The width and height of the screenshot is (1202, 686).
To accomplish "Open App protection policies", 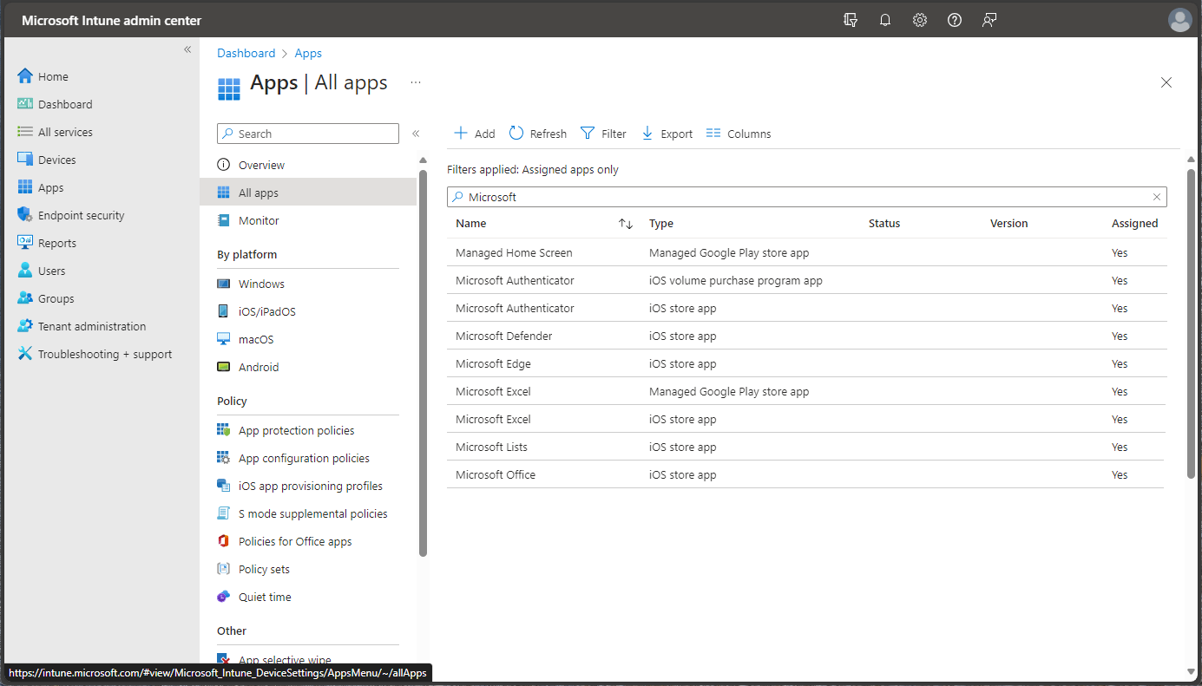I will [296, 429].
